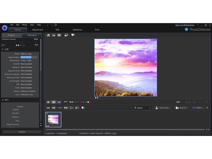Open the View menu
This screenshot has width=212, height=159.
click(32, 25)
